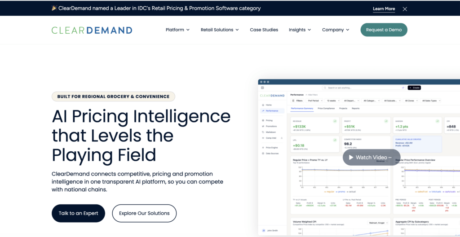
Task: Click the +$0.18 UPL value
Action: [299, 145]
